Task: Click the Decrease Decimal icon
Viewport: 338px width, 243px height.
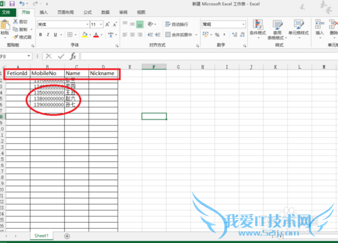Action: click(x=243, y=34)
